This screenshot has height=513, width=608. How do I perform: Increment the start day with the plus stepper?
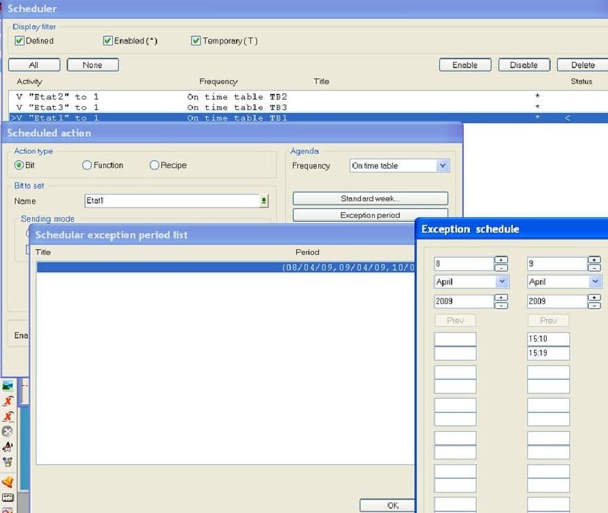[502, 259]
